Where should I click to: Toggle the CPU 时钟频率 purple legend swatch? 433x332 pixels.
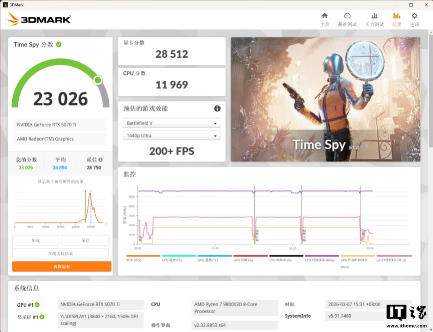click(x=322, y=255)
